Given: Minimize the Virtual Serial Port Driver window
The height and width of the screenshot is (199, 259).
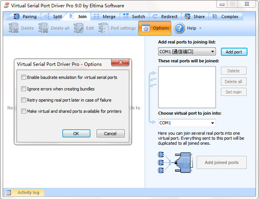Looking at the screenshot, I should (222, 4).
